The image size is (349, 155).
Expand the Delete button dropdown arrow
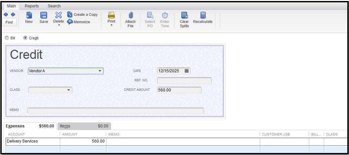(59, 25)
